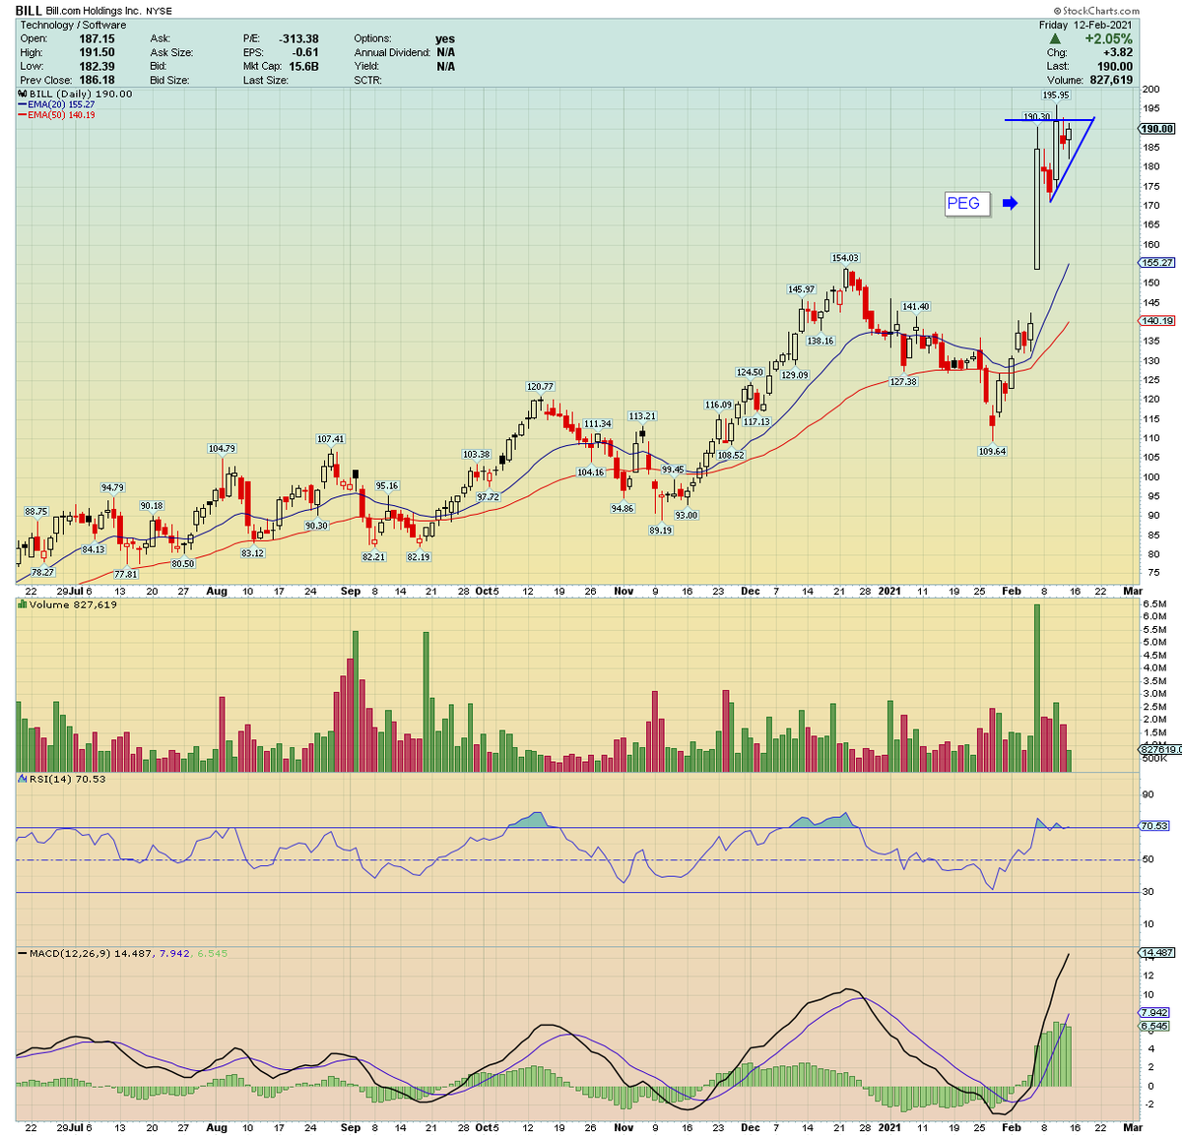Click the BILL ticker symbol in header

[28, 10]
